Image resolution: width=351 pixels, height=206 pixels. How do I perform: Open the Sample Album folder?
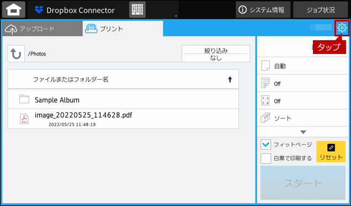pyautogui.click(x=123, y=100)
